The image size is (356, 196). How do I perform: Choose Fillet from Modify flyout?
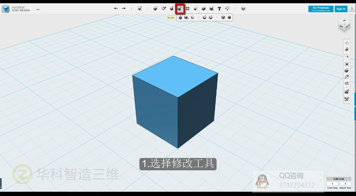tap(205, 17)
